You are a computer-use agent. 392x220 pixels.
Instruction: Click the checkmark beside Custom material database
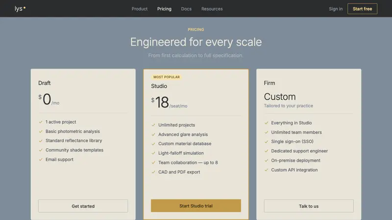tap(153, 144)
